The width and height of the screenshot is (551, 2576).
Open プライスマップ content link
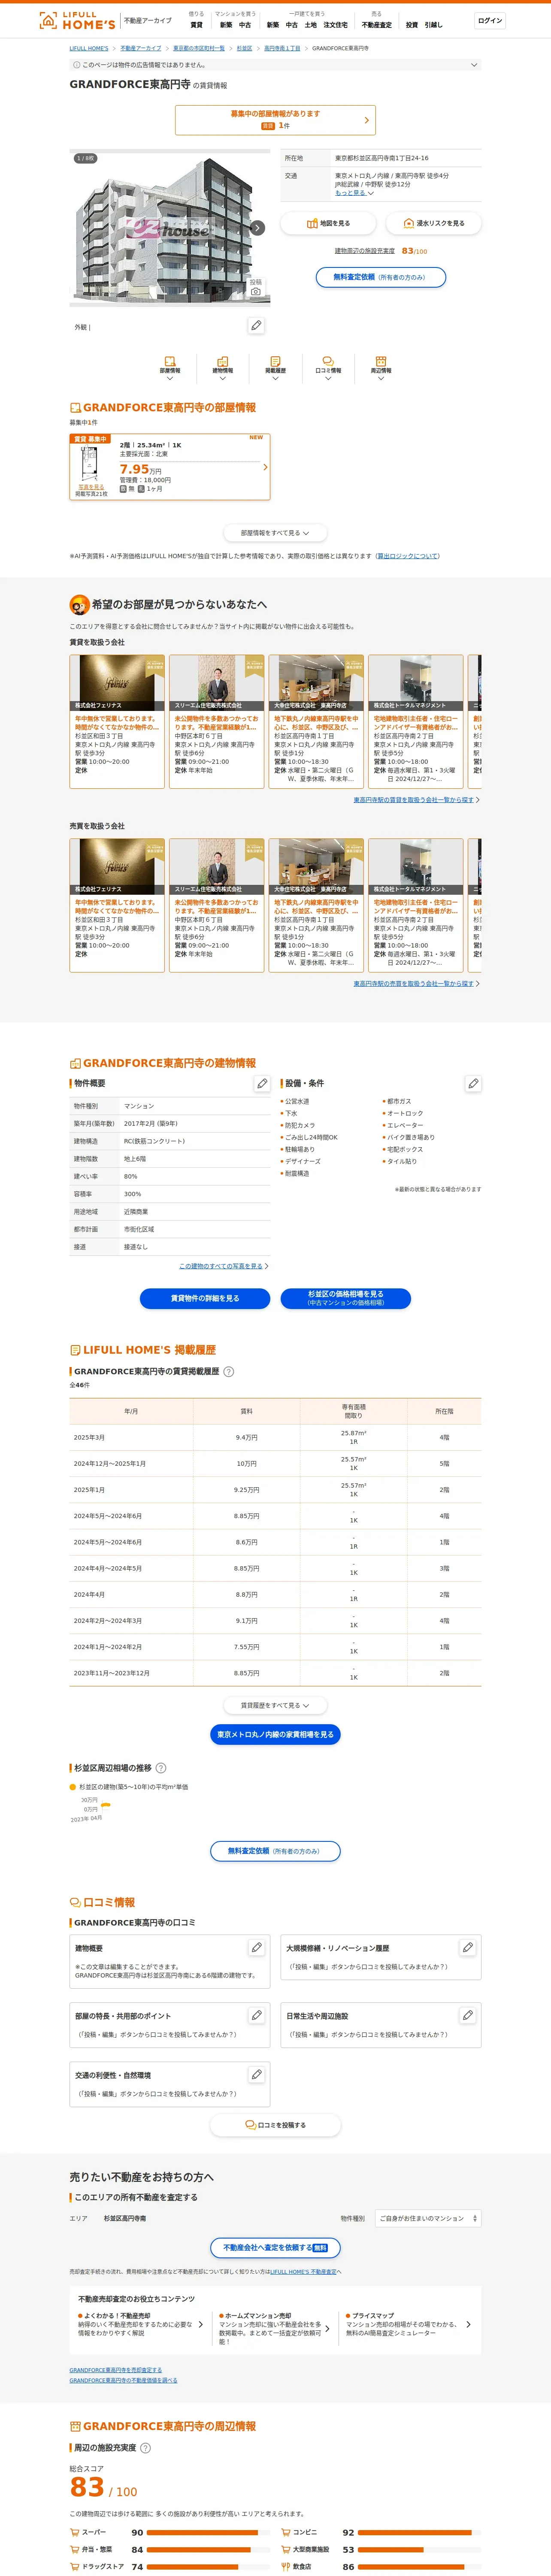(x=408, y=2324)
